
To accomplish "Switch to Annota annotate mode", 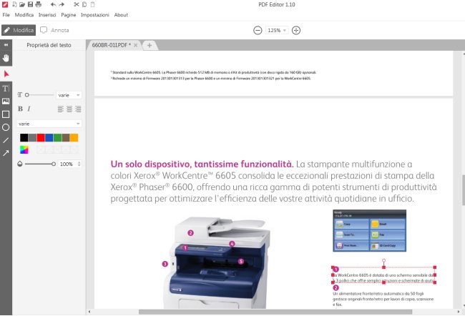I will 55,30.
